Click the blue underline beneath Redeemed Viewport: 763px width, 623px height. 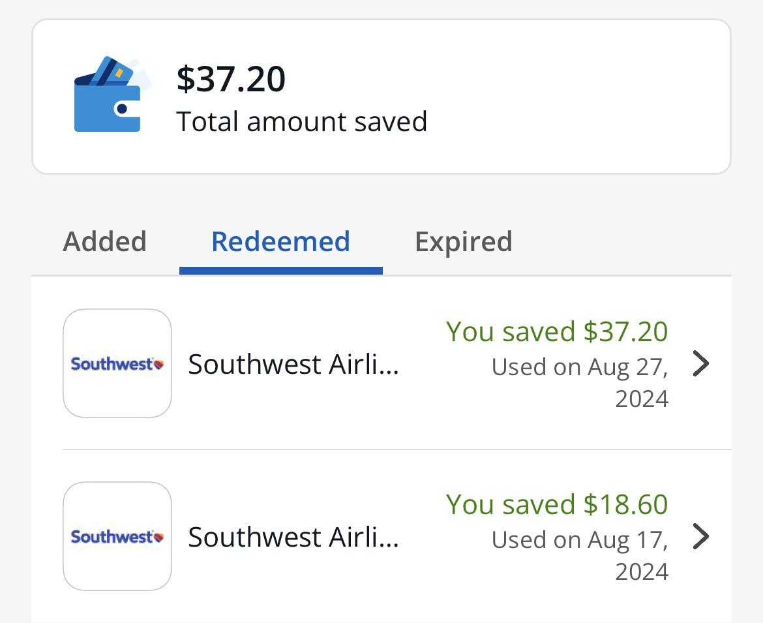point(281,271)
